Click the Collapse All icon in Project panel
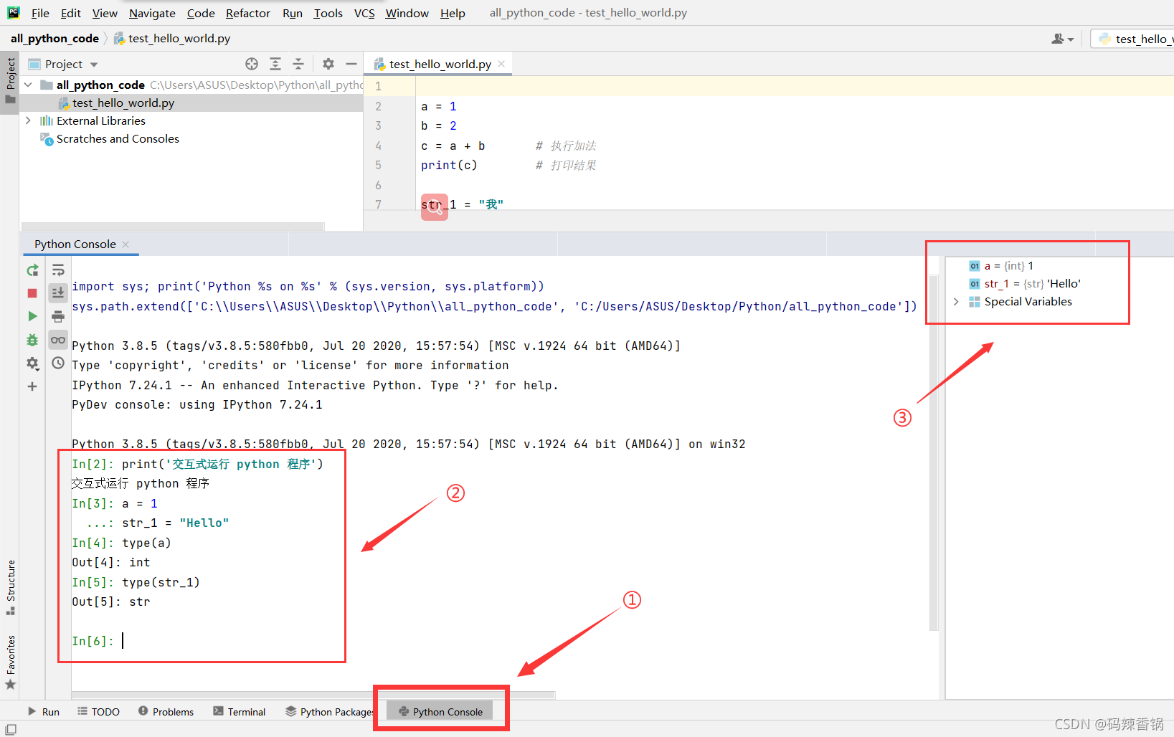Screen dimensions: 1174x737 (x=298, y=64)
